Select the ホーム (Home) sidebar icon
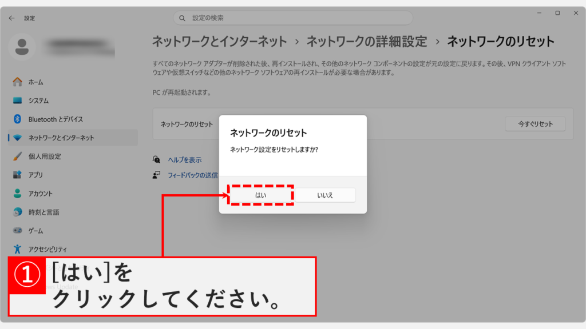 coord(15,82)
